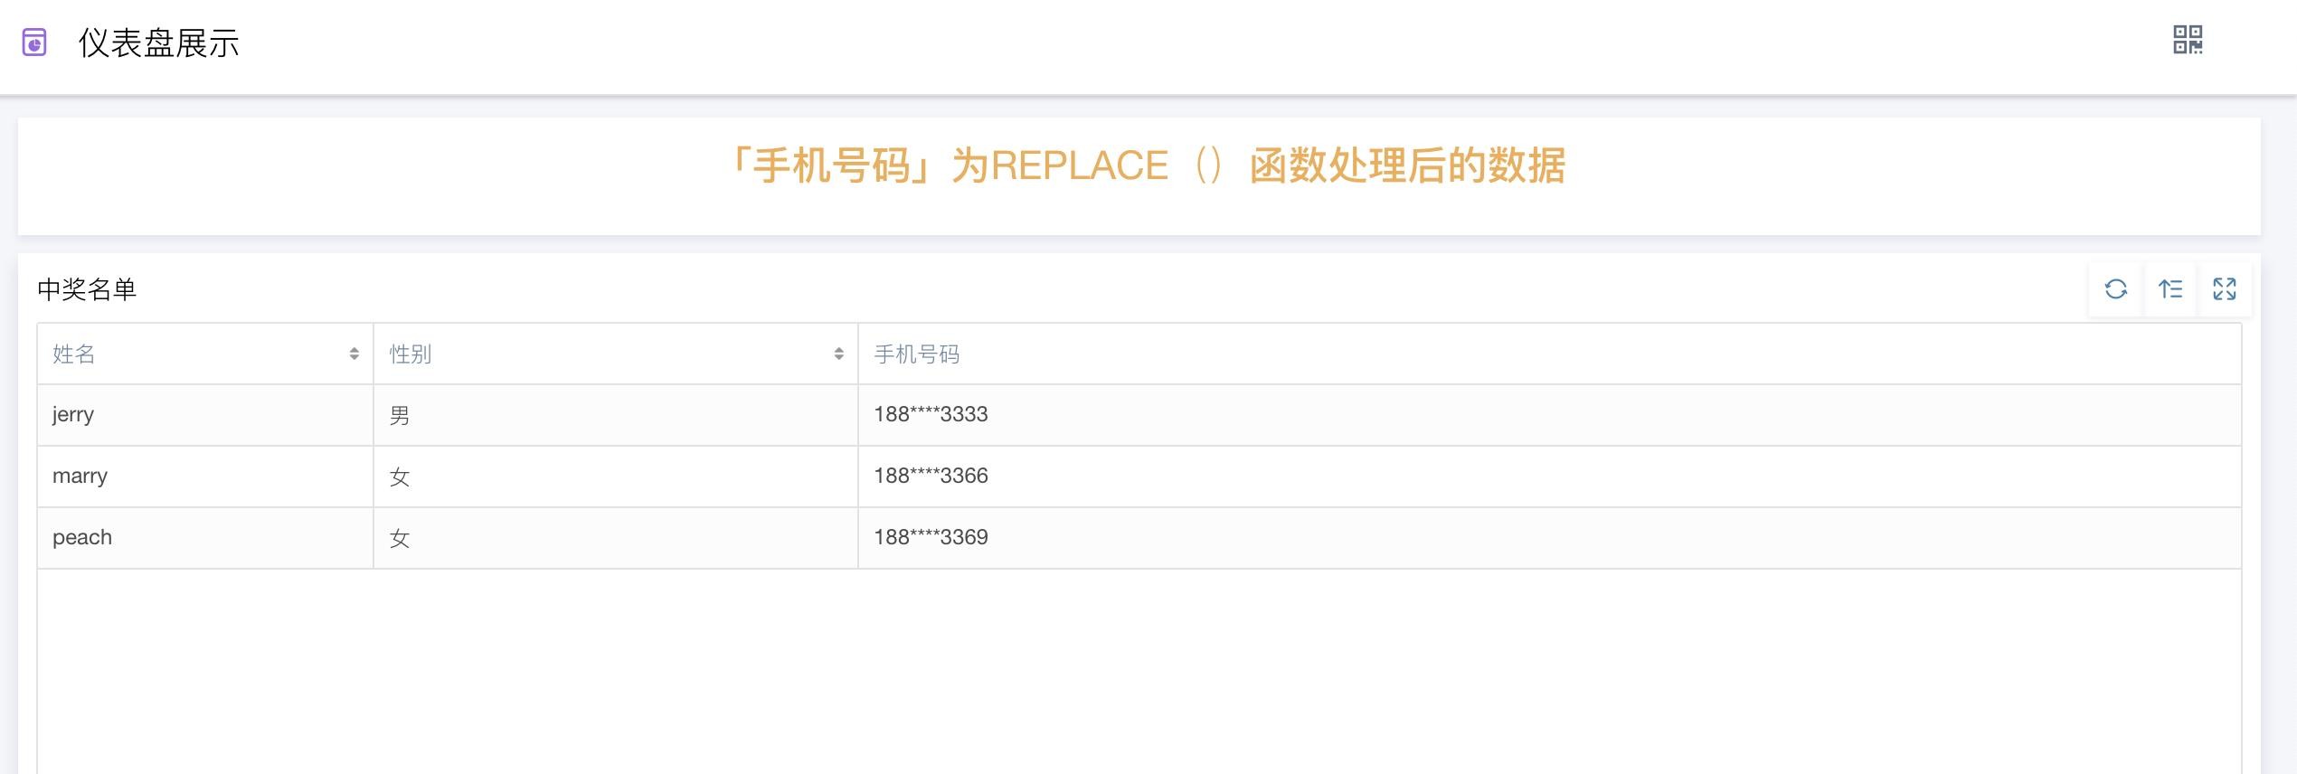Click the sort order icon in table toolbar

click(2170, 289)
